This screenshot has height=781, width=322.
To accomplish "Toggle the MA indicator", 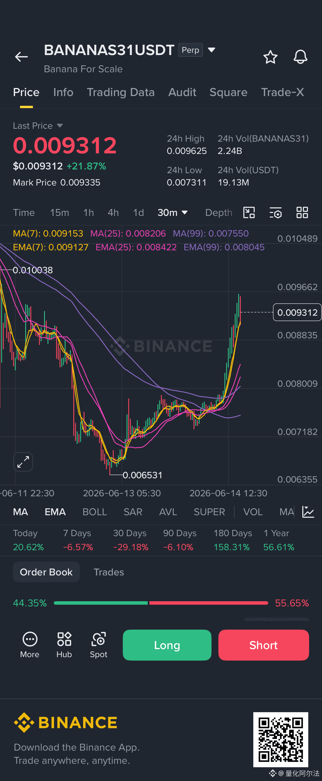I will (21, 512).
